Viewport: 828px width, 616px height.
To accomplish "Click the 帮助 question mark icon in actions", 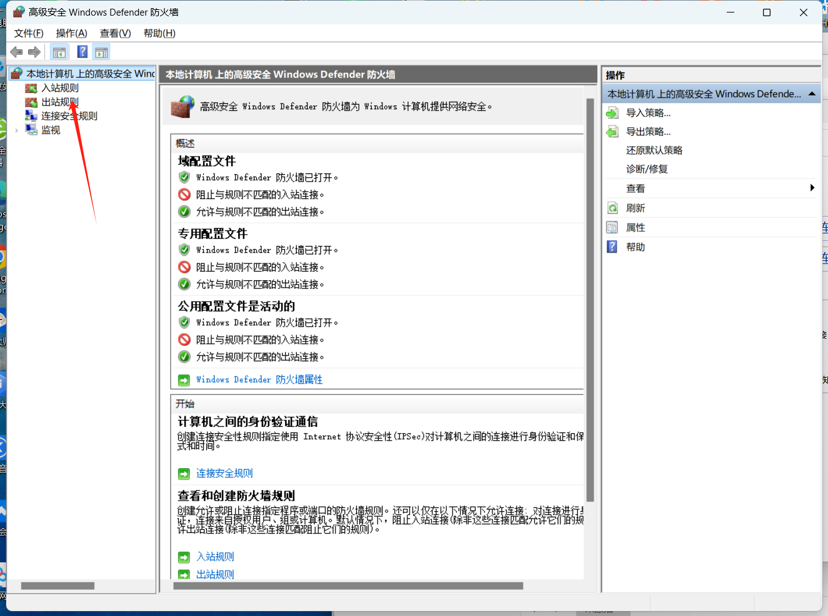I will (x=612, y=247).
